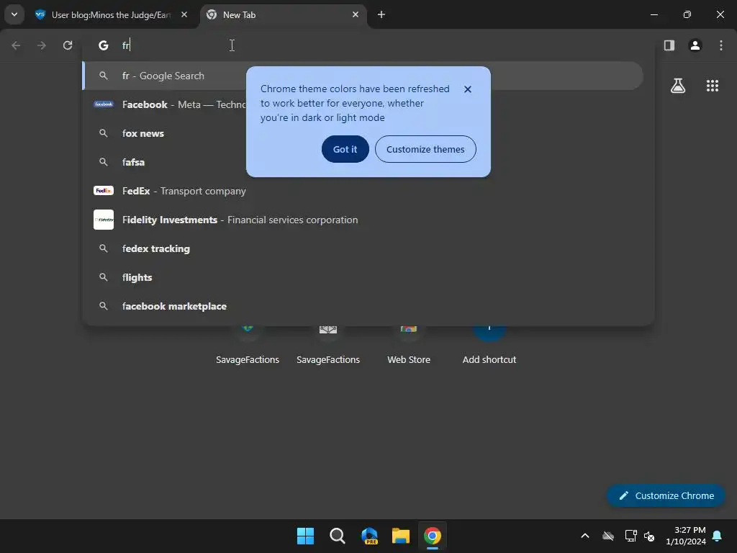737x553 pixels.
Task: Click the Customize Chrome button
Action: pos(666,495)
